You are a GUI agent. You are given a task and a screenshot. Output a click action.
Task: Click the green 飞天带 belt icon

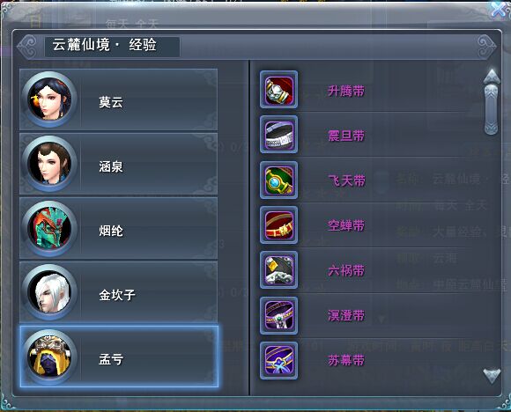[278, 180]
